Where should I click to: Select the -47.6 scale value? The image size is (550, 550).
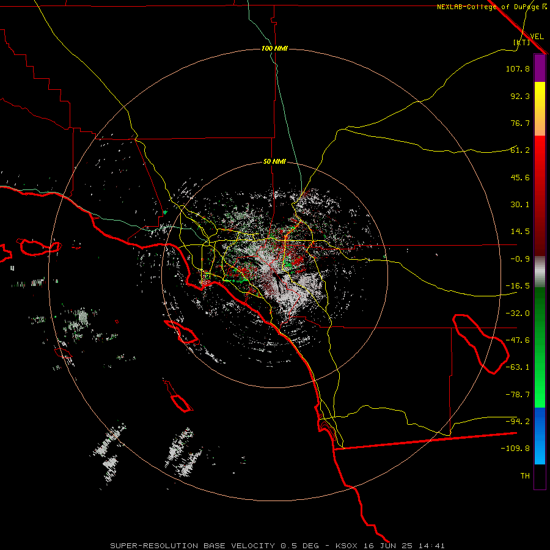[x=518, y=340]
